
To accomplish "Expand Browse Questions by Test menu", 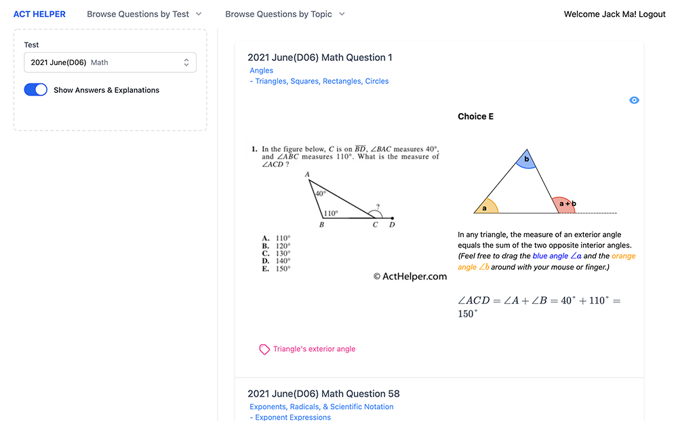I will click(x=144, y=14).
